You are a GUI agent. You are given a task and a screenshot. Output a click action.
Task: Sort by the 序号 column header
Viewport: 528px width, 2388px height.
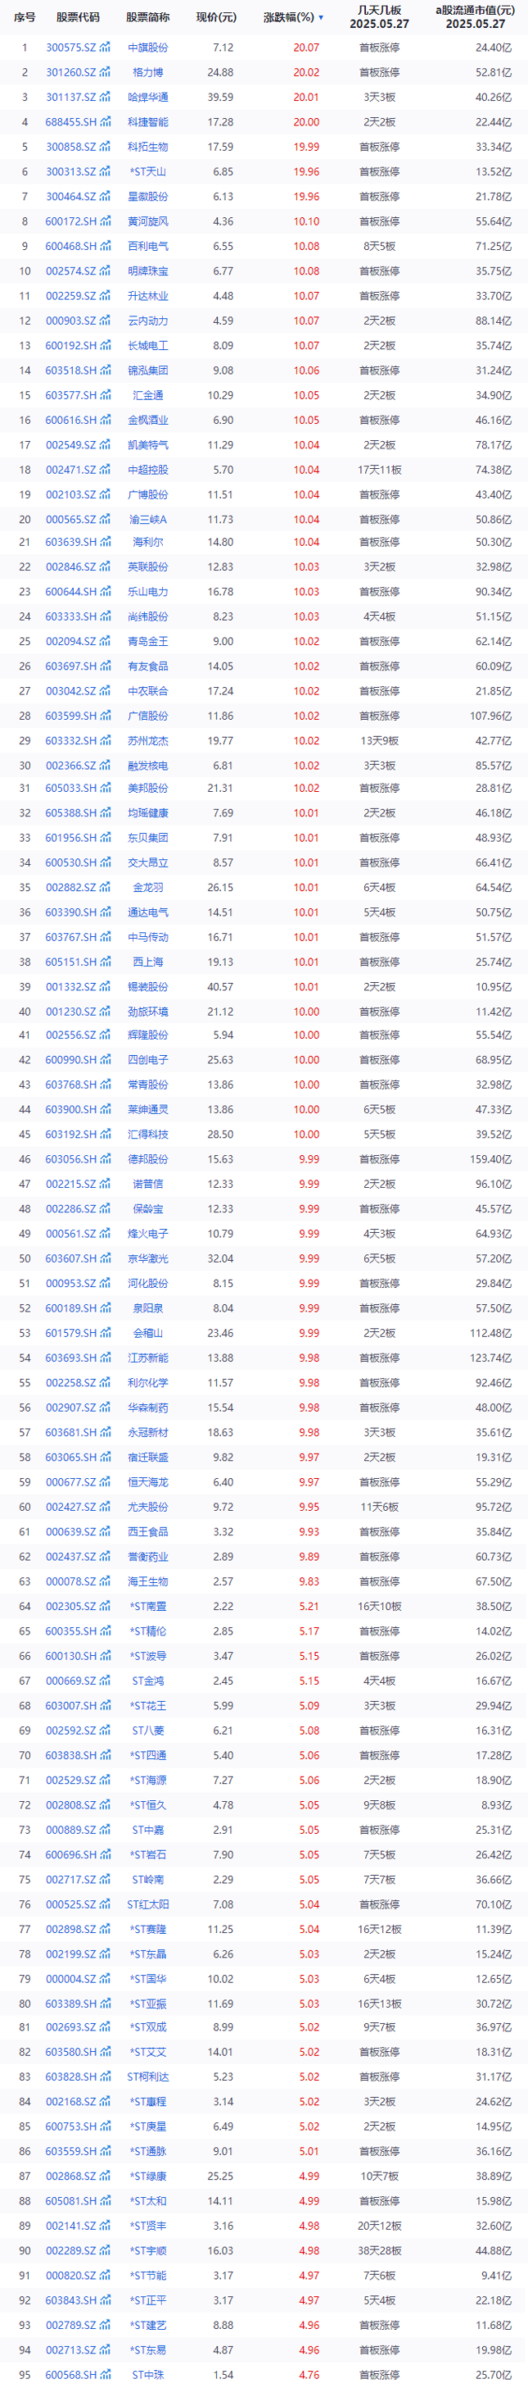click(x=25, y=17)
